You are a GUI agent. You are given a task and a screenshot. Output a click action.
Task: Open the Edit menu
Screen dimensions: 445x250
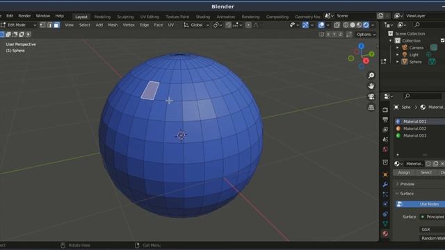tap(10, 16)
